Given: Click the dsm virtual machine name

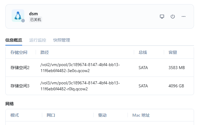Looking at the screenshot, I should coord(33,13).
